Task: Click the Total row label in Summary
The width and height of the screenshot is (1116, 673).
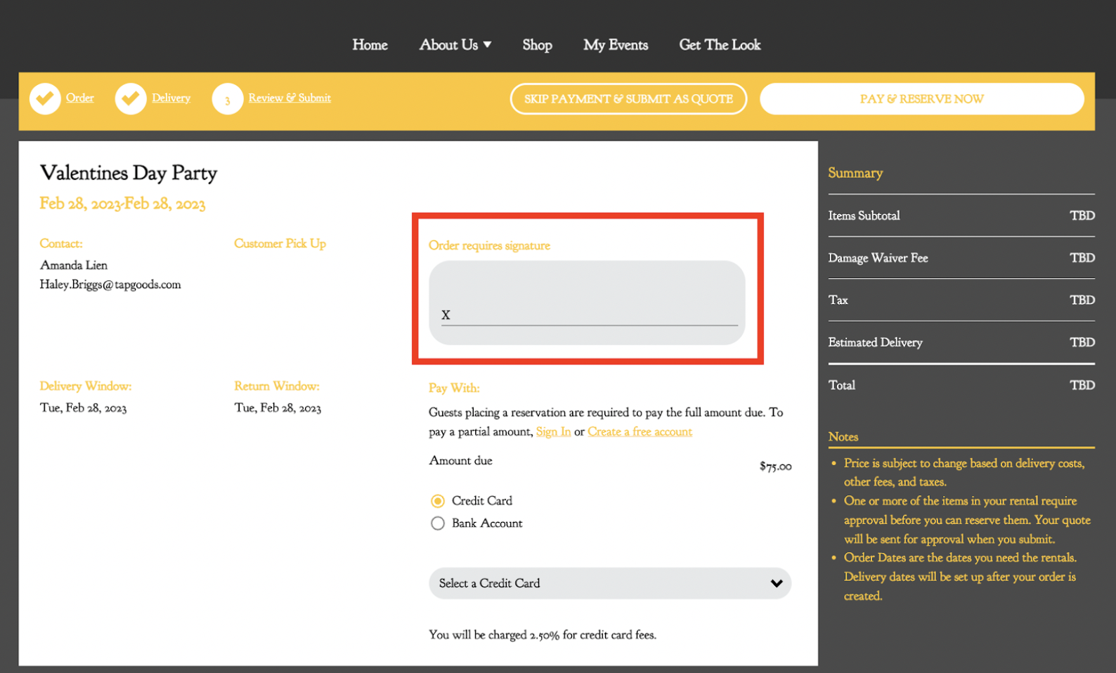Action: coord(841,385)
